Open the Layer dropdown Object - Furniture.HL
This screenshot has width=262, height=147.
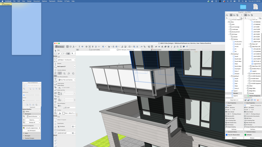pyautogui.click(x=66, y=60)
